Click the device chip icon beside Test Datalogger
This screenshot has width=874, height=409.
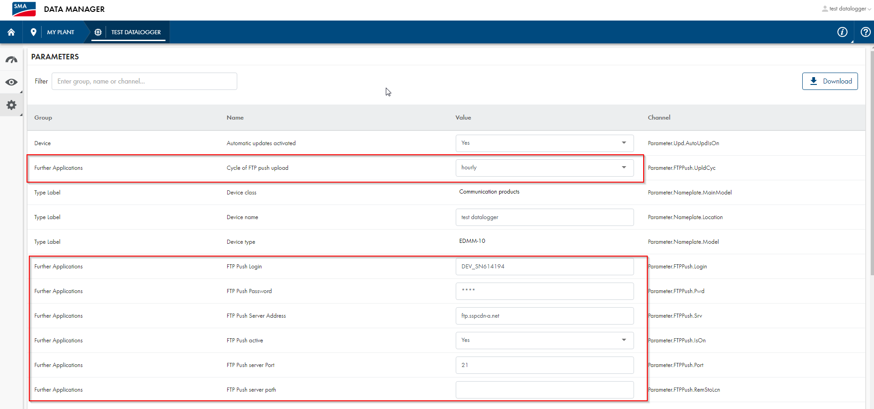[x=98, y=32]
